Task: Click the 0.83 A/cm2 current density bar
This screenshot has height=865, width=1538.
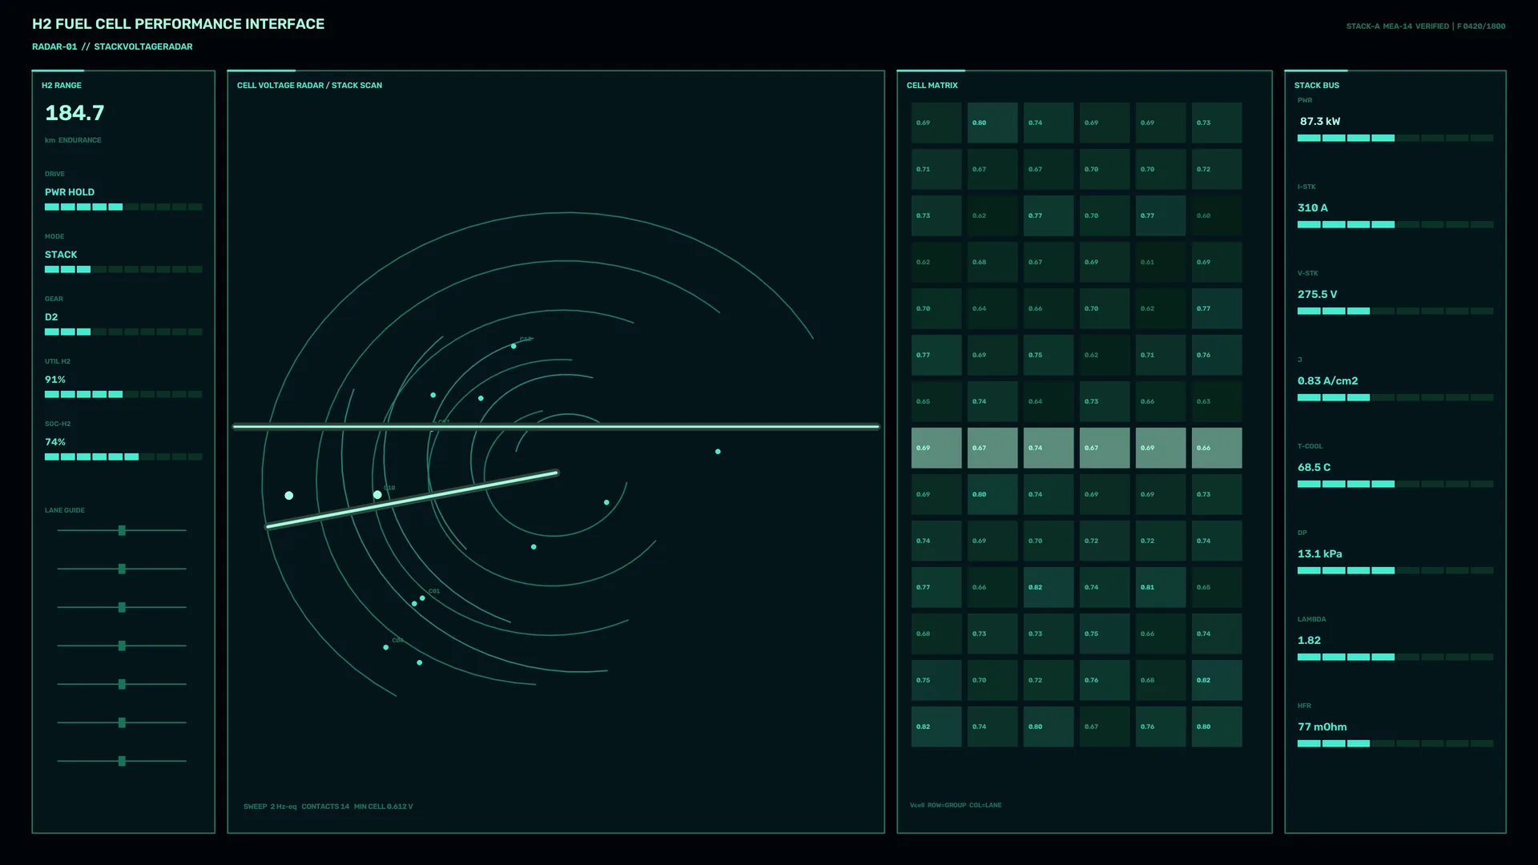Action: coord(1395,397)
